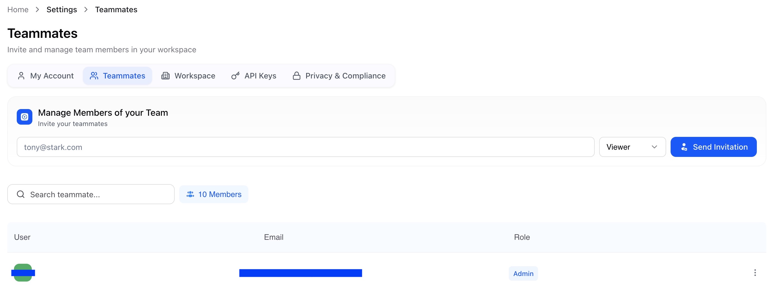Click the magnifier icon in teammate search
The height and width of the screenshot is (291, 768).
click(21, 194)
